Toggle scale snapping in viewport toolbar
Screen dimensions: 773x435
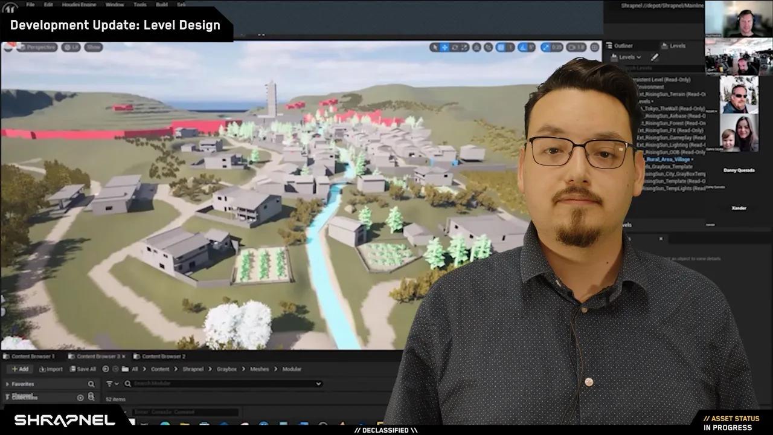point(545,47)
